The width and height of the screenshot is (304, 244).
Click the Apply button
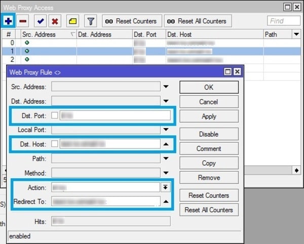click(209, 116)
